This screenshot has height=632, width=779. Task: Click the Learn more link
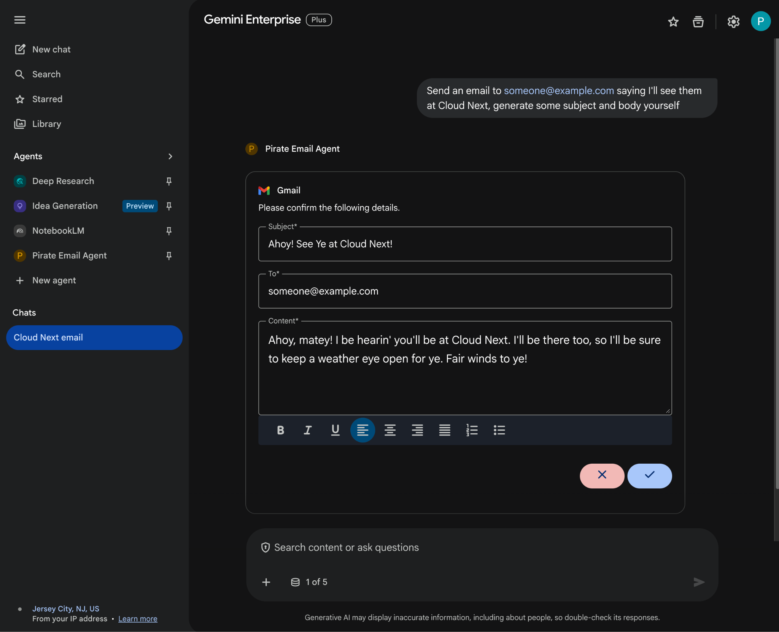click(x=138, y=619)
